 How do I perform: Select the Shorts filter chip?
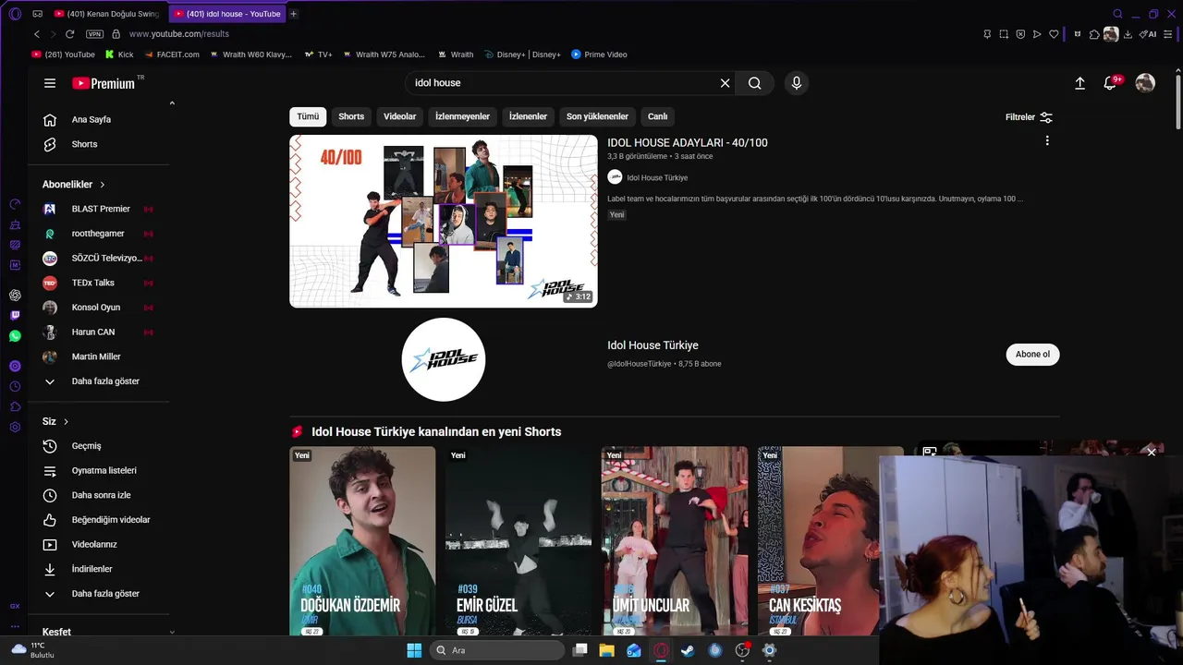pos(351,116)
